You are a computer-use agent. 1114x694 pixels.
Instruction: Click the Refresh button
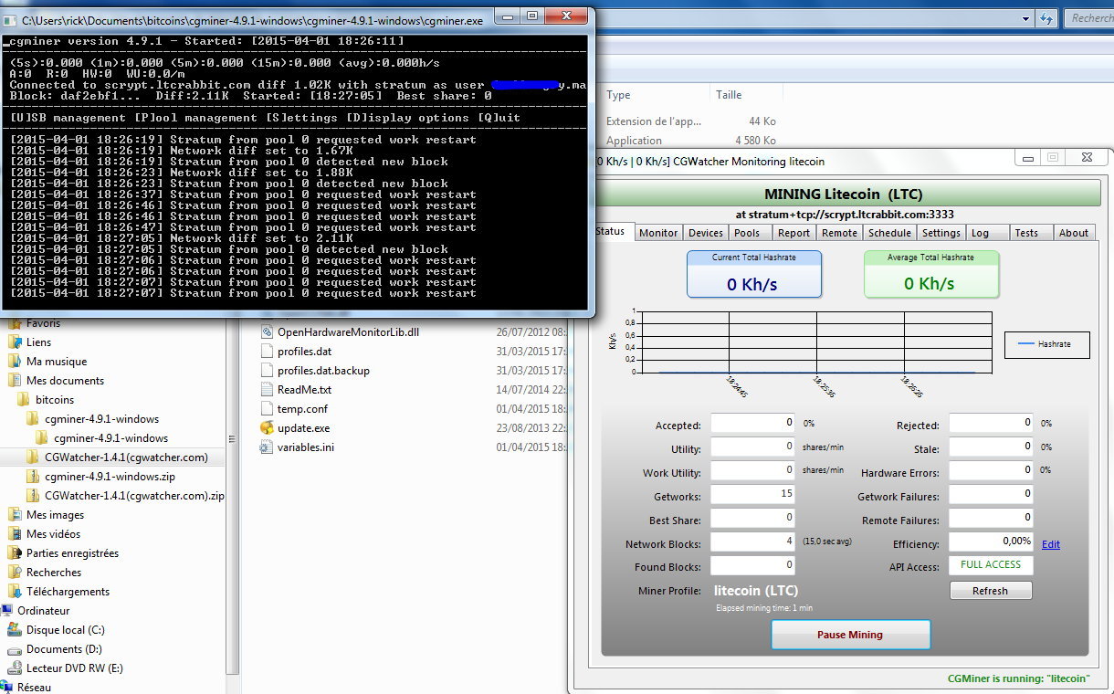[x=990, y=591]
